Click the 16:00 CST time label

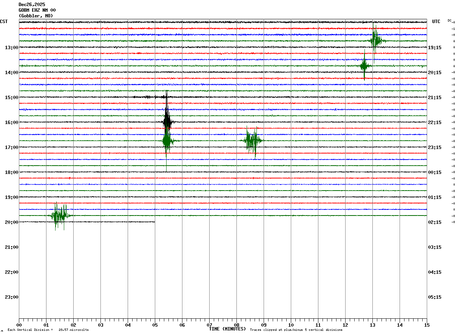coord(12,123)
